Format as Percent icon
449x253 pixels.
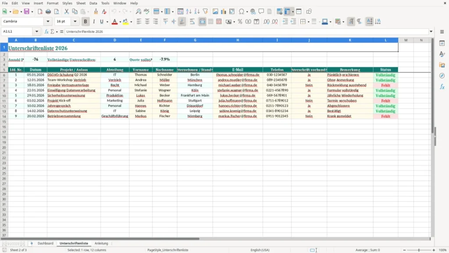pyautogui.click(x=240, y=22)
